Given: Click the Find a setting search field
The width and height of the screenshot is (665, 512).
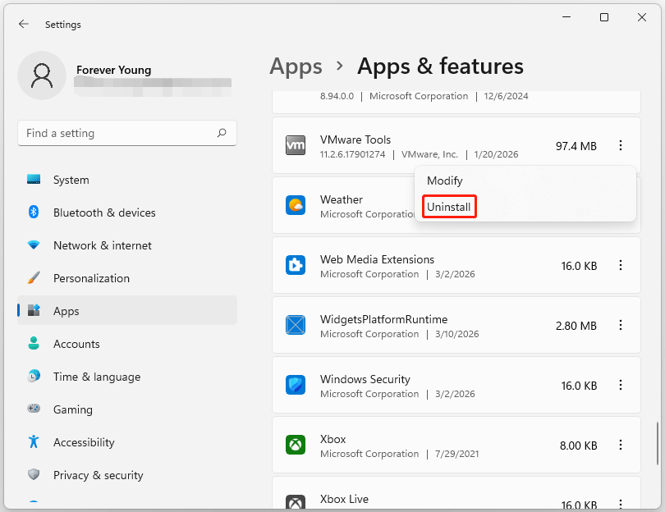Looking at the screenshot, I should click(x=127, y=133).
